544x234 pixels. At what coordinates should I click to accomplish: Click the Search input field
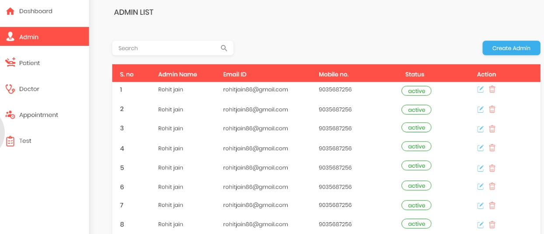(166, 48)
